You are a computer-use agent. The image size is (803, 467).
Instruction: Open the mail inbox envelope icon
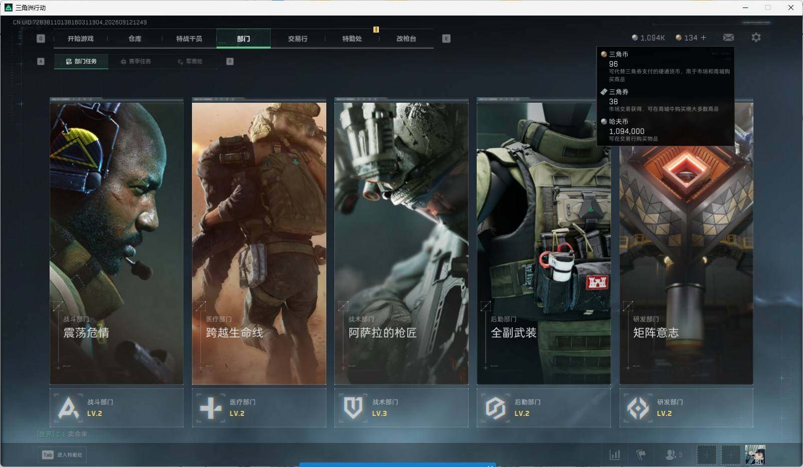[x=728, y=38]
